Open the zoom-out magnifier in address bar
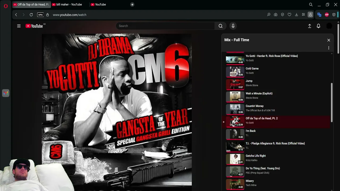The image size is (340, 191). coord(269,15)
